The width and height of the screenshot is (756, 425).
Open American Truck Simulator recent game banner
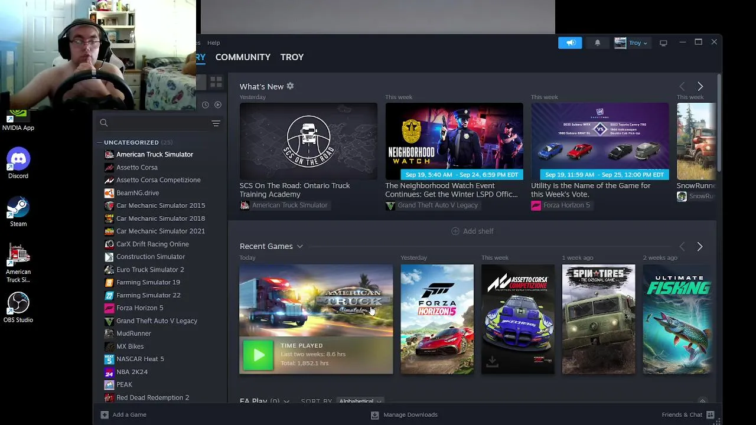point(316,300)
